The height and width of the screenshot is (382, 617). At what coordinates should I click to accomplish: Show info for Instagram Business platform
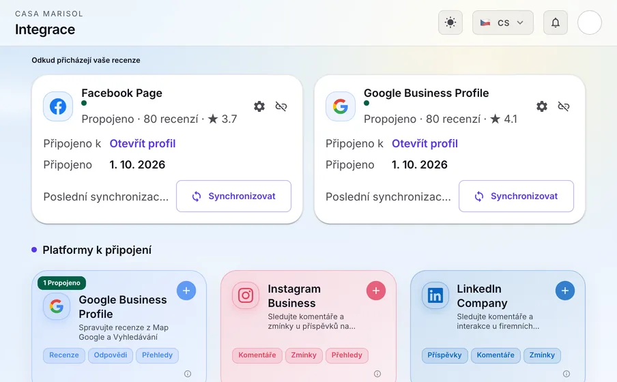(x=377, y=374)
